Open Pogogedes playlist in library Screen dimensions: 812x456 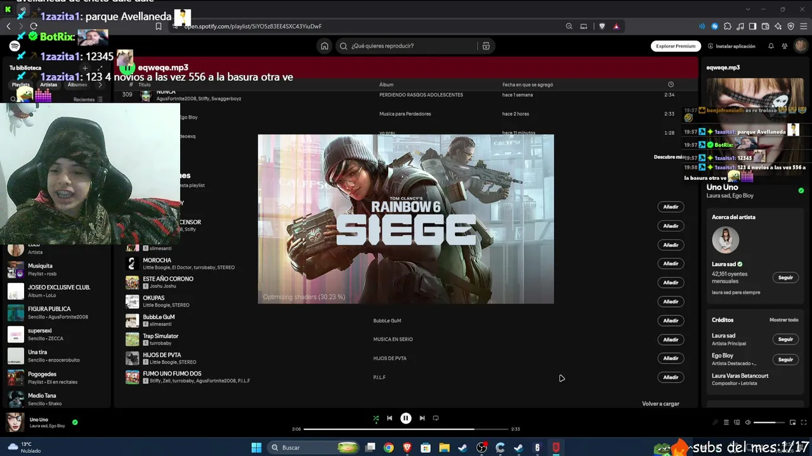click(56, 377)
